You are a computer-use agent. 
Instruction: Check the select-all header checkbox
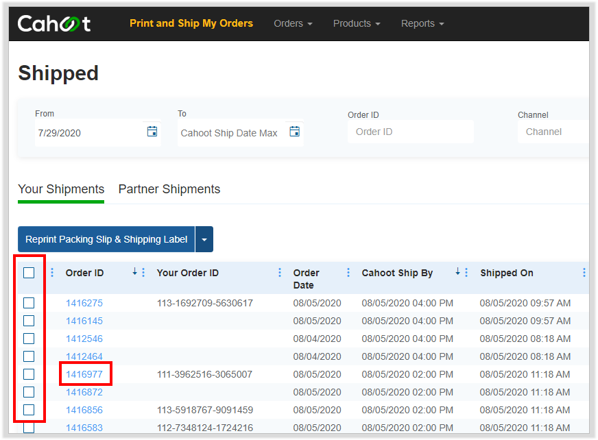[x=29, y=273]
